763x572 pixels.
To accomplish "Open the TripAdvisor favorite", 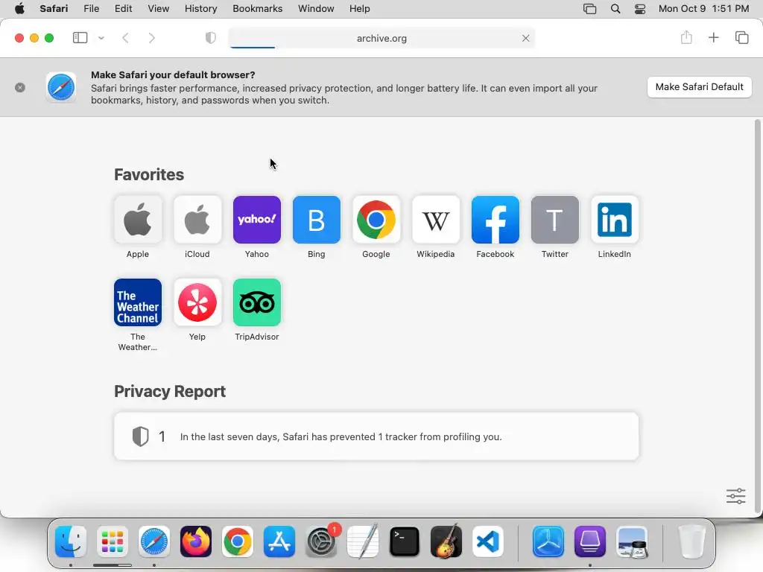I will 257,302.
